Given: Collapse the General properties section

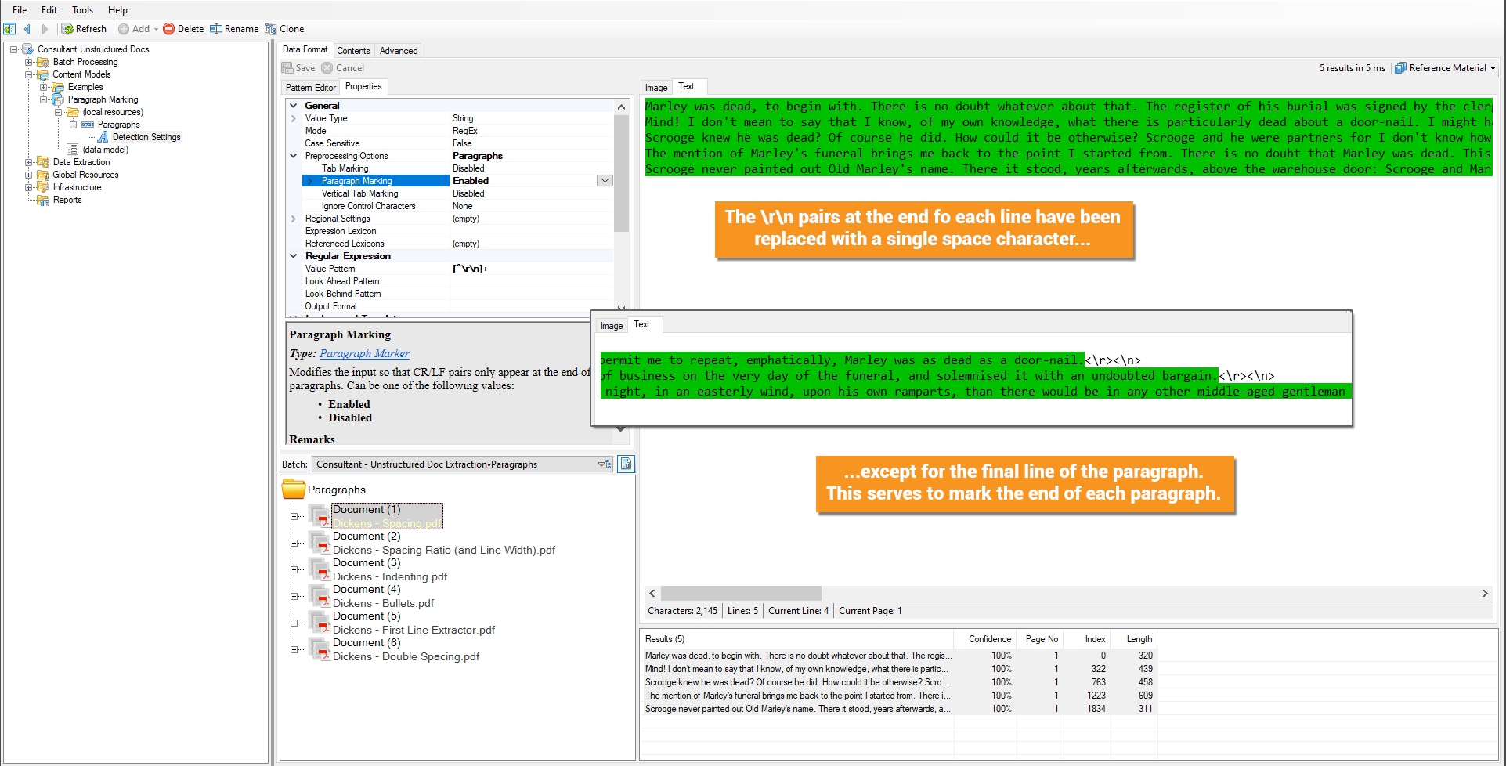Looking at the screenshot, I should pos(294,106).
